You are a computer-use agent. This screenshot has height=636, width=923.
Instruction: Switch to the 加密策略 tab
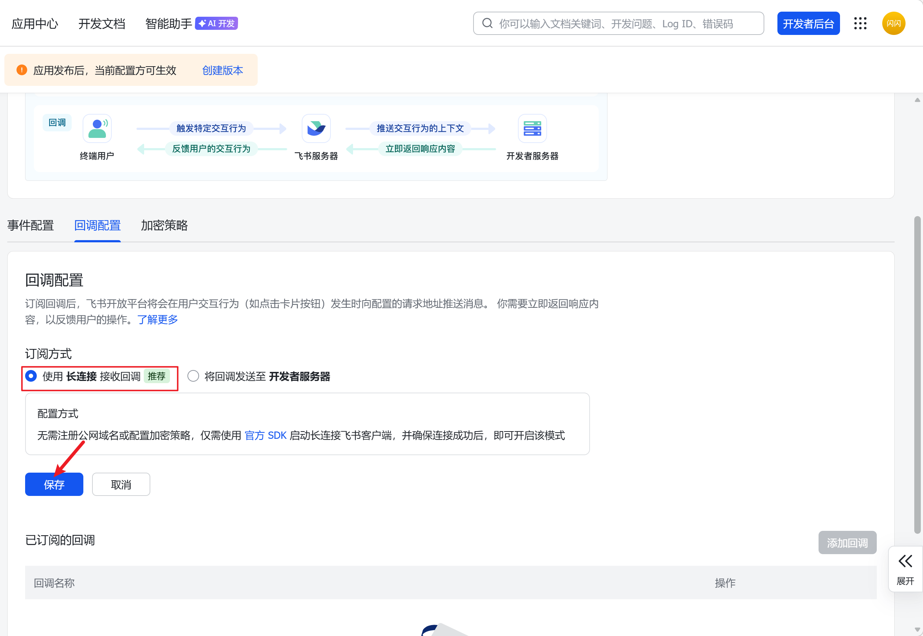pos(164,225)
